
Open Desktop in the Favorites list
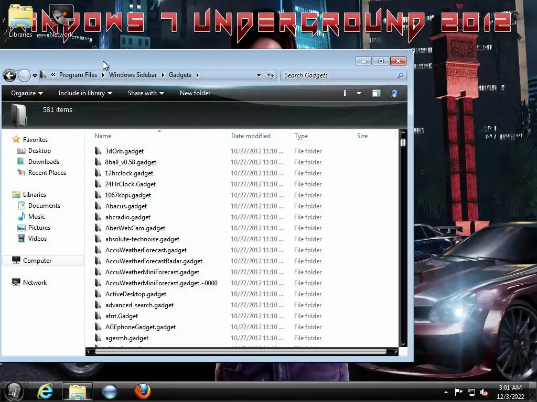[39, 151]
